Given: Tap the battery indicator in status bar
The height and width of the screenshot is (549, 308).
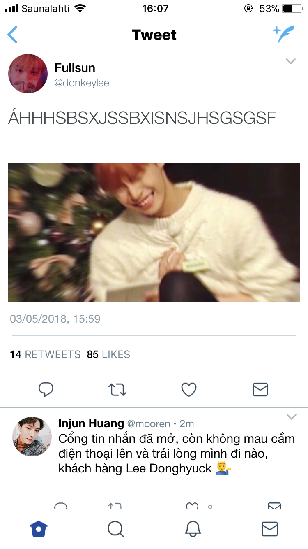Looking at the screenshot, I should tap(293, 8).
